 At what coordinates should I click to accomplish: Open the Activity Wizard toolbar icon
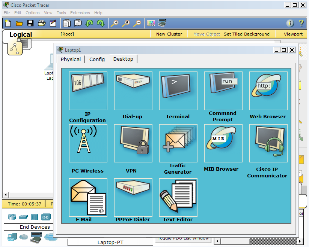click(53, 23)
